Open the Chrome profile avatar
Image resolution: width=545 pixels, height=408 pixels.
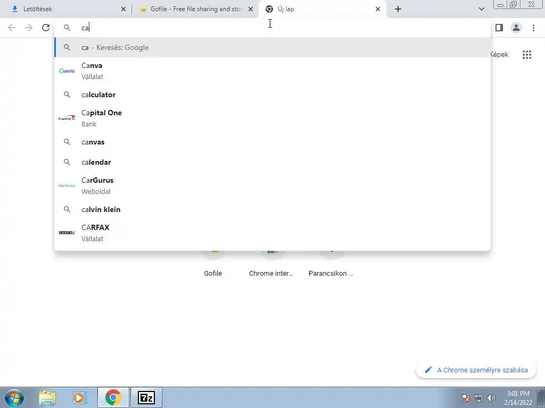(x=516, y=28)
